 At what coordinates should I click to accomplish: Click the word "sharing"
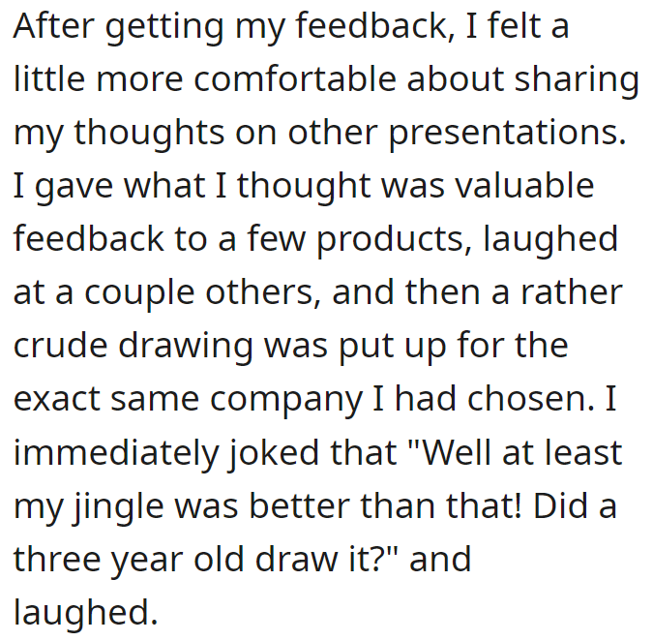click(577, 81)
